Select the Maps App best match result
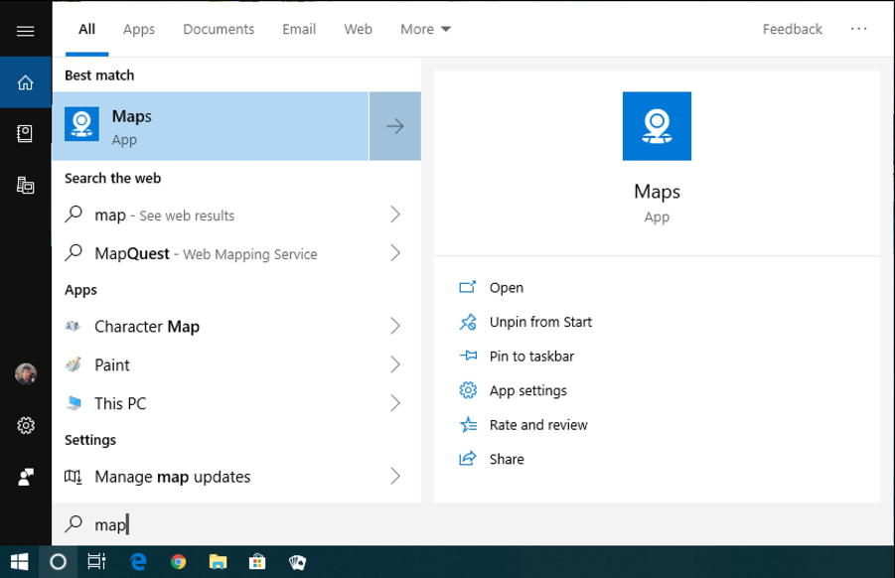 (211, 126)
